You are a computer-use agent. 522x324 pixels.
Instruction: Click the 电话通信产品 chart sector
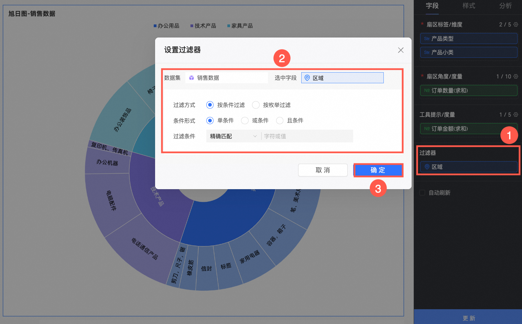click(144, 248)
